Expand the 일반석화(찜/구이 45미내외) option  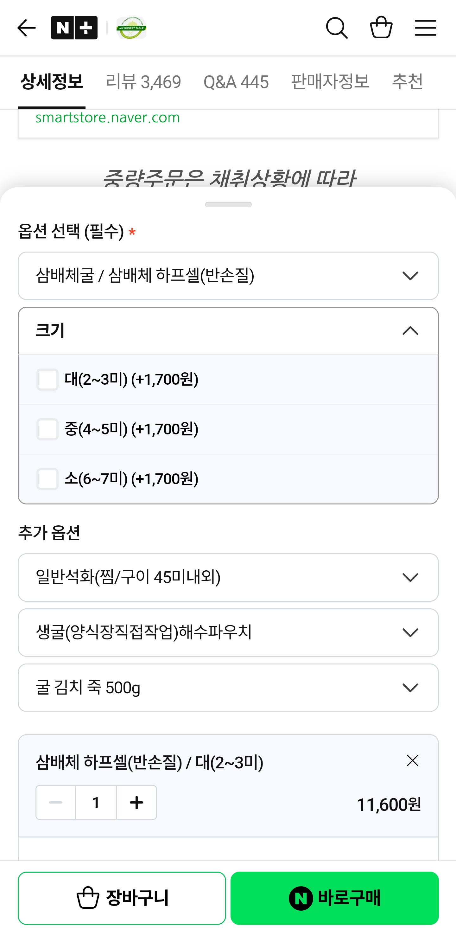[x=228, y=577]
